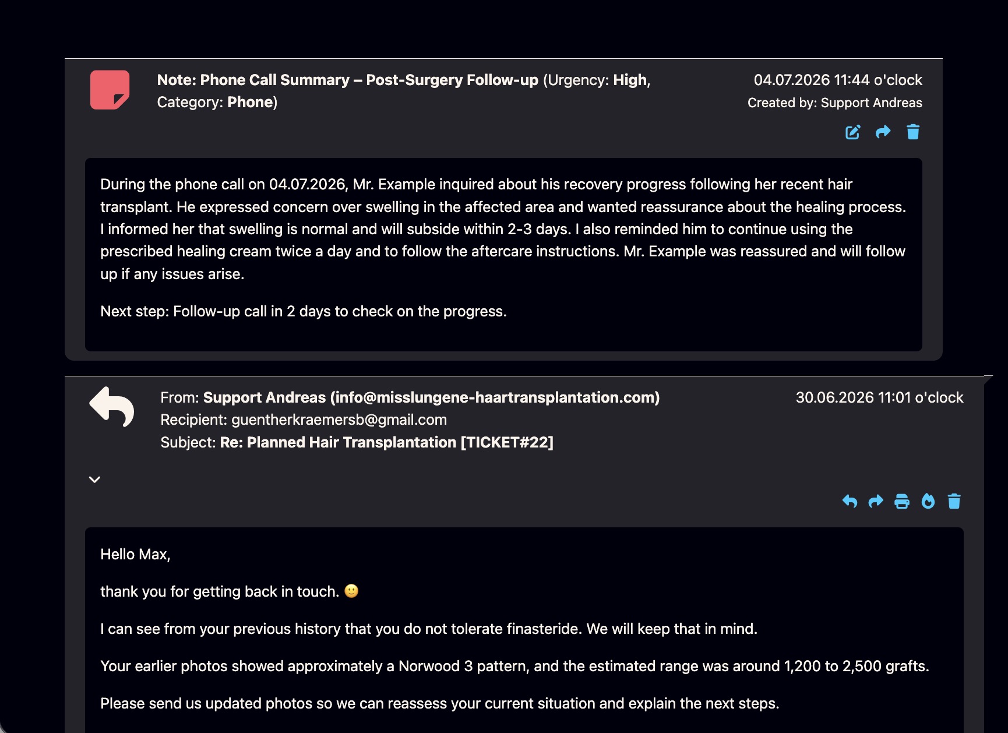Click the smiley emoji in the email
1008x733 pixels.
351,591
